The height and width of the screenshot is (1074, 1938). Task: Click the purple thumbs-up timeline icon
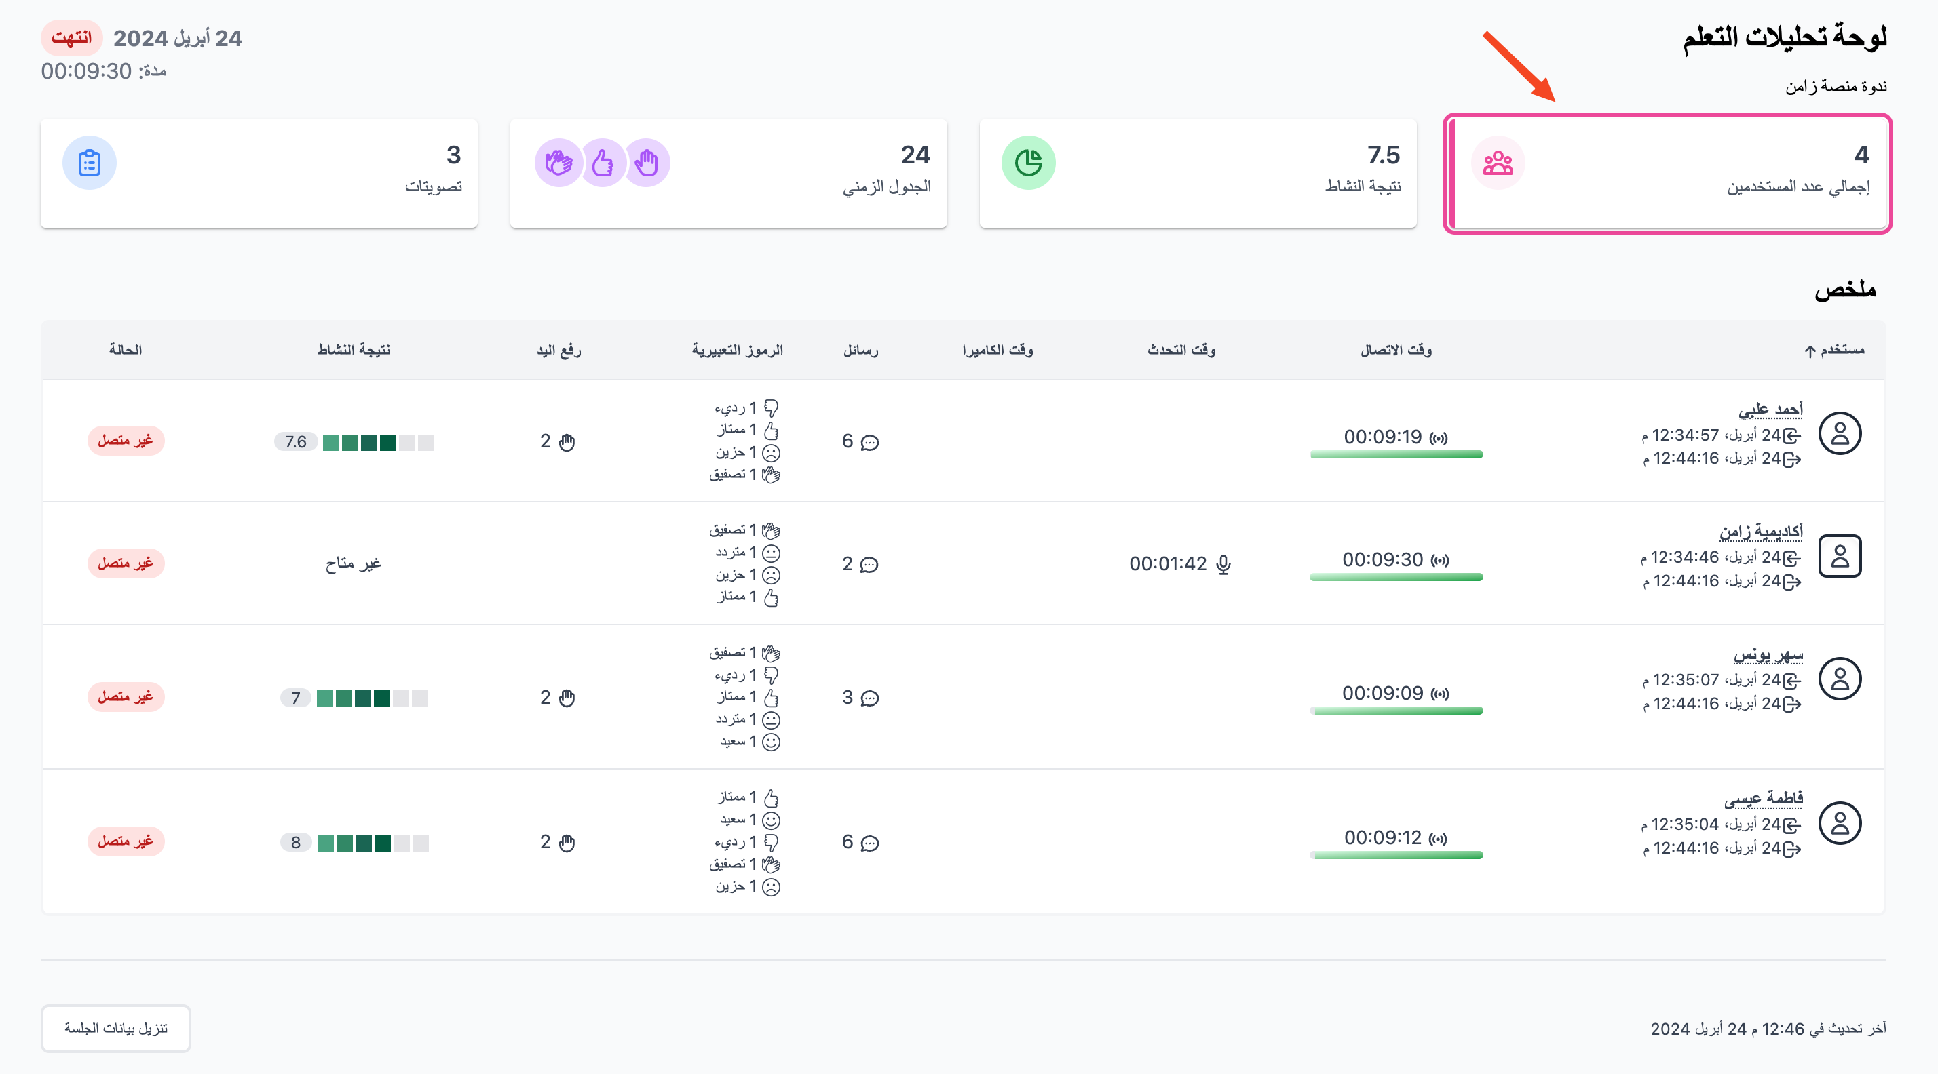click(x=603, y=163)
